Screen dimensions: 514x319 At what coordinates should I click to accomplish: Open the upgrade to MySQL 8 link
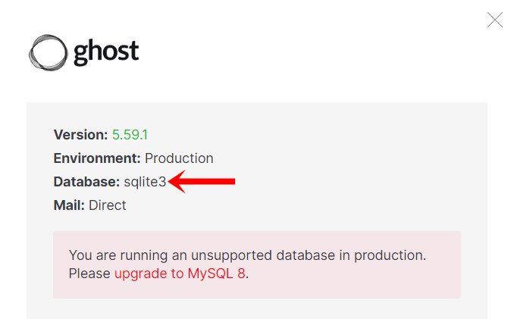point(180,274)
